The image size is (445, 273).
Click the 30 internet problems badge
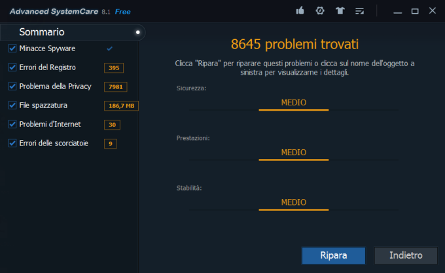point(112,124)
